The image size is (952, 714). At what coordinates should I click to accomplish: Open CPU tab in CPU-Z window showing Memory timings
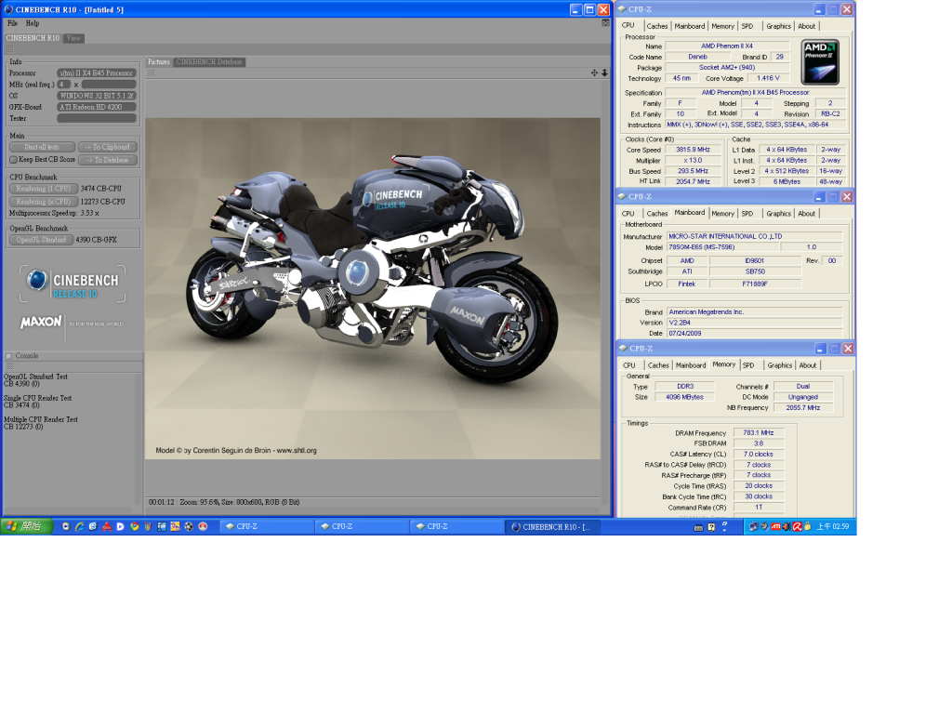pyautogui.click(x=629, y=365)
